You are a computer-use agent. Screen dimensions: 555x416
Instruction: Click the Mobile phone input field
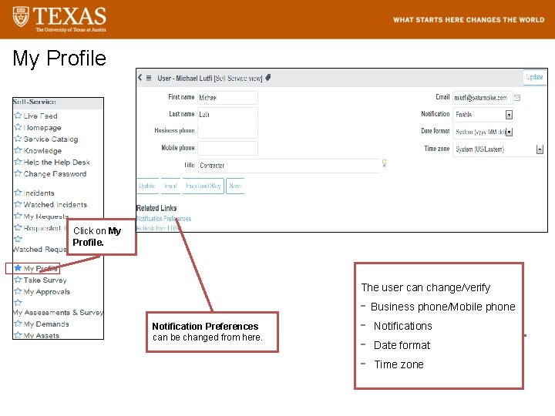coord(227,148)
